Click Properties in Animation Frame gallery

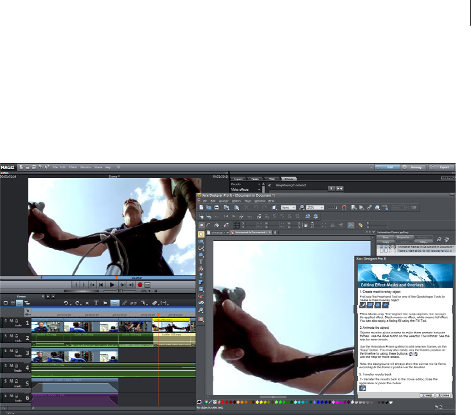pos(404,237)
